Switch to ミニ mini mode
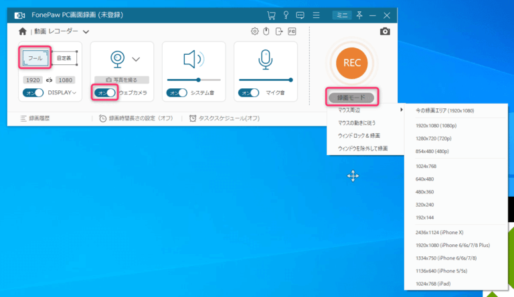 [341, 15]
